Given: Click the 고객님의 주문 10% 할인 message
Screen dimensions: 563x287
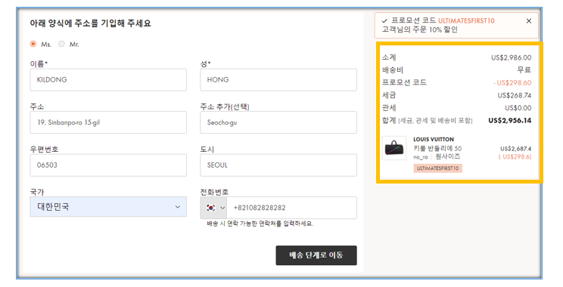Looking at the screenshot, I should 420,29.
